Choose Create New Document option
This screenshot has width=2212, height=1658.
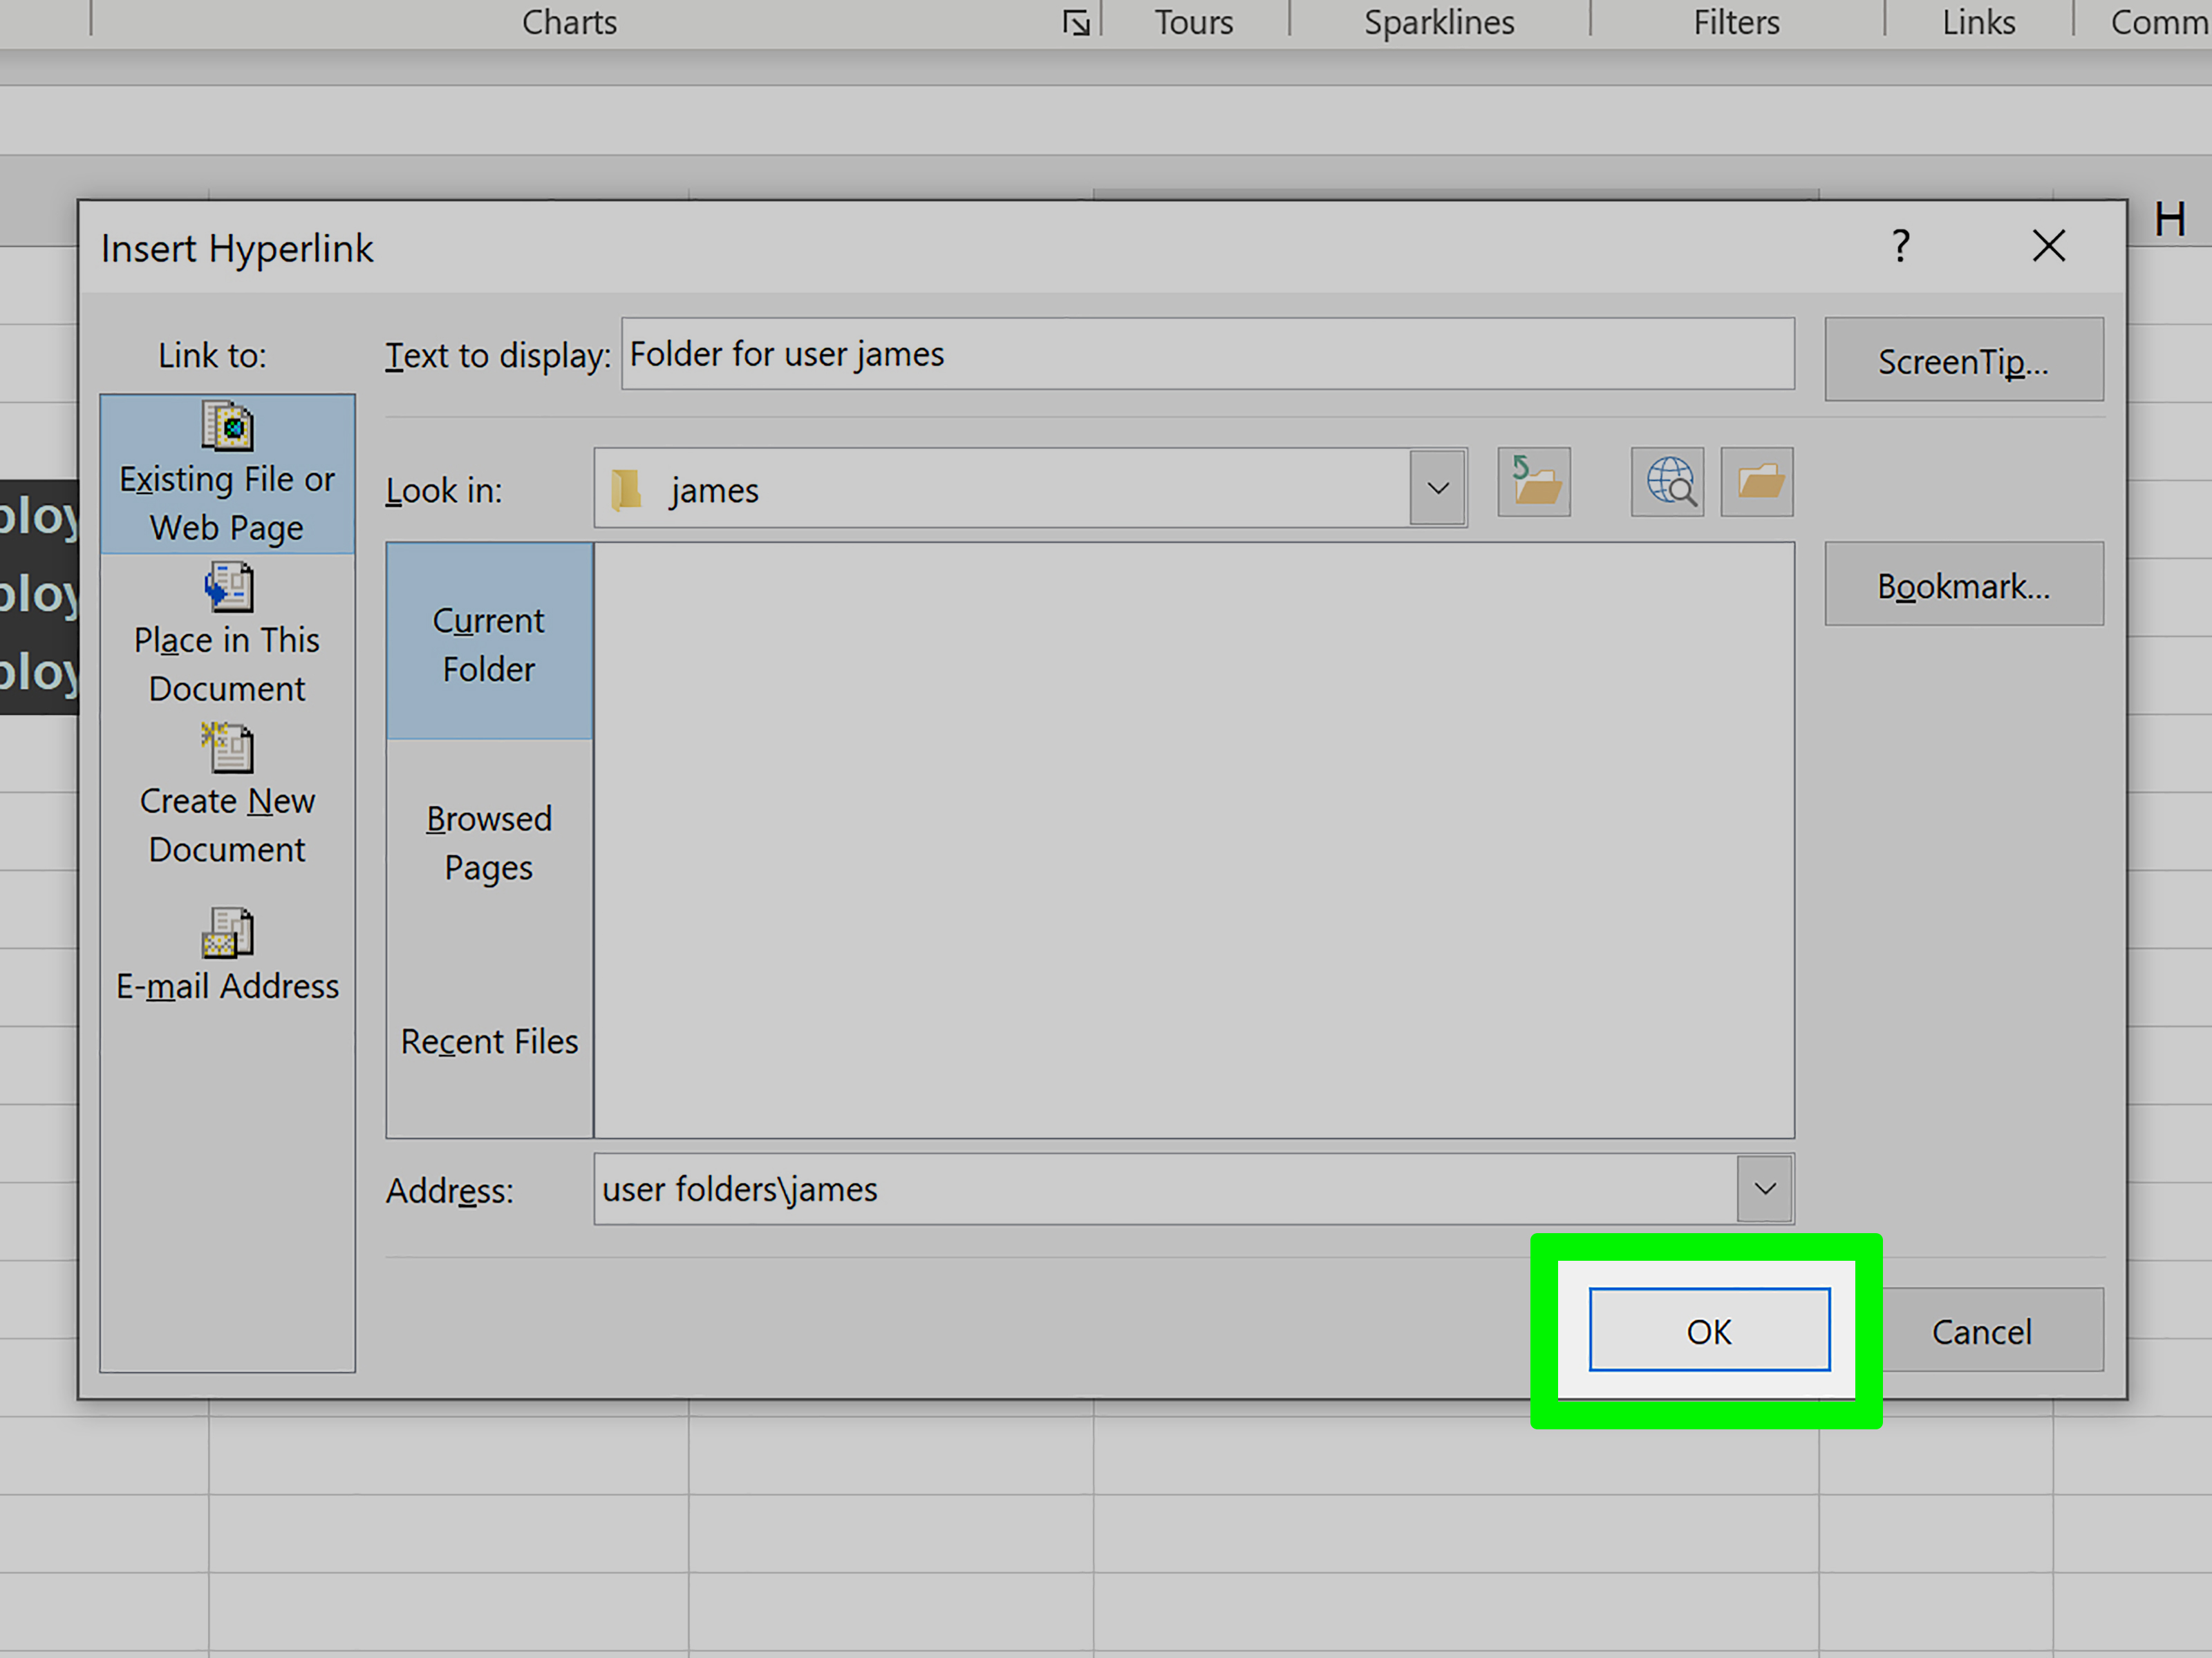[227, 796]
